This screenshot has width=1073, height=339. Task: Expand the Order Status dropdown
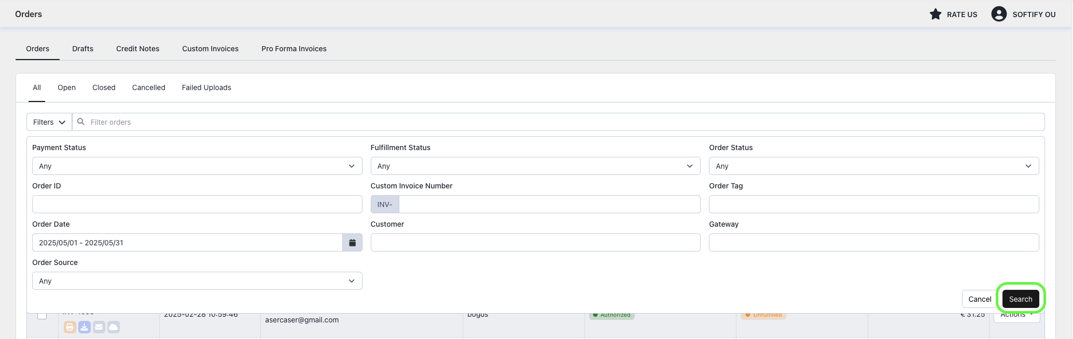[873, 166]
